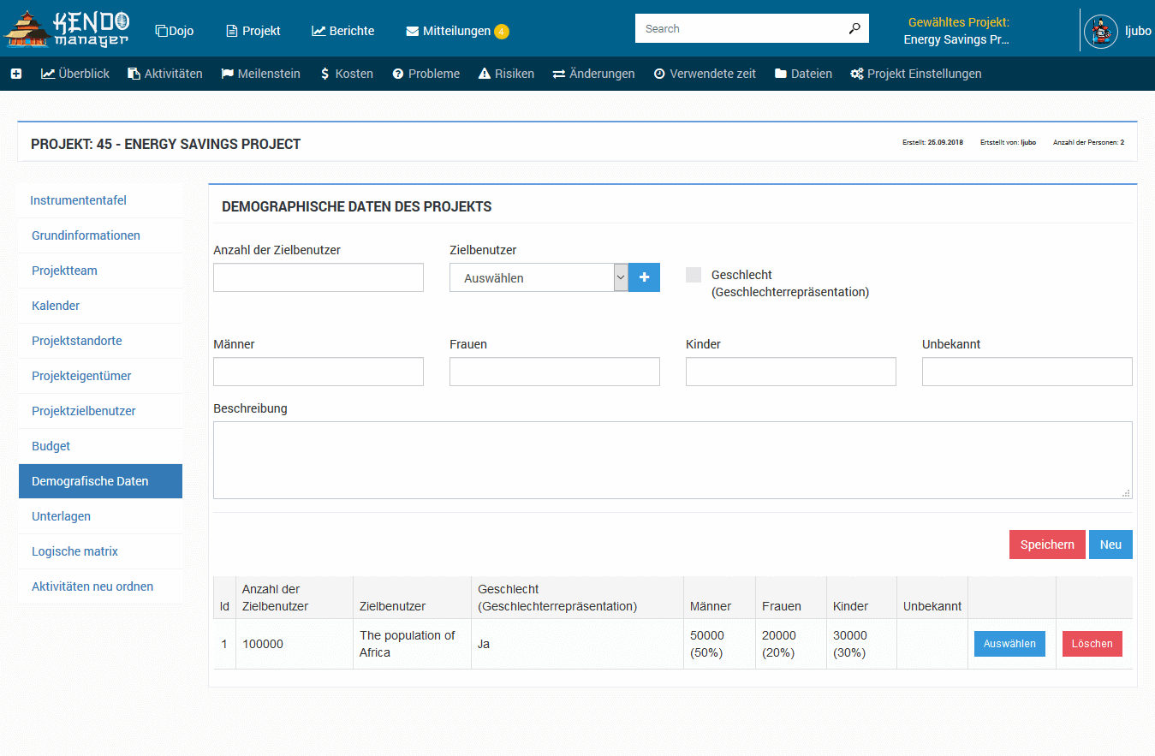Image resolution: width=1155 pixels, height=756 pixels.
Task: Open the Risiken warning section
Action: 506,74
